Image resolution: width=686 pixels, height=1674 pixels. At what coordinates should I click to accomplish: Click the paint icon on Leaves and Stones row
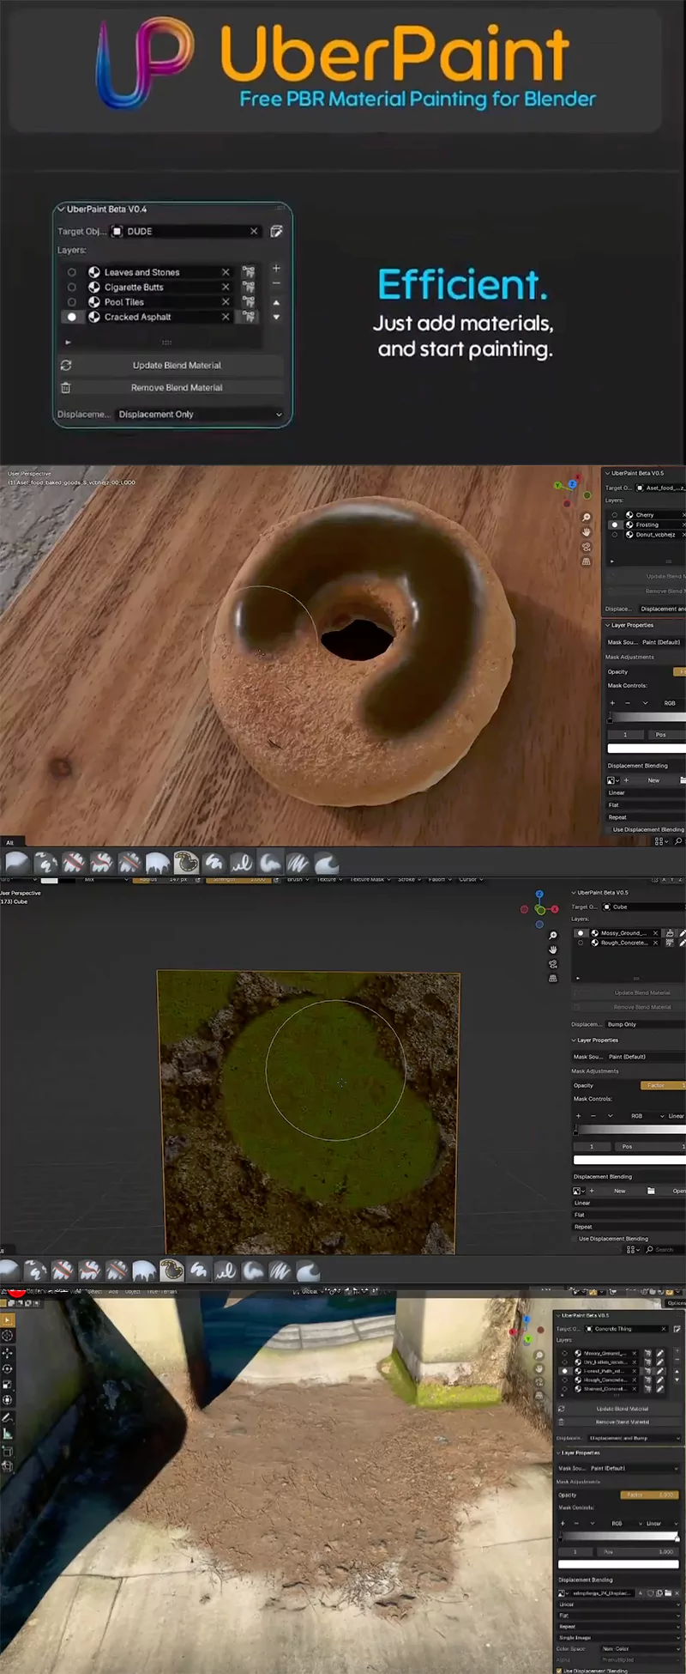[248, 272]
